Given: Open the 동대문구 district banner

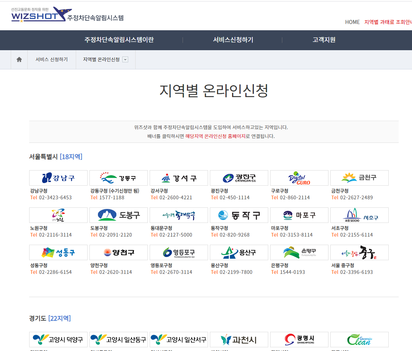Looking at the screenshot, I should (x=179, y=215).
